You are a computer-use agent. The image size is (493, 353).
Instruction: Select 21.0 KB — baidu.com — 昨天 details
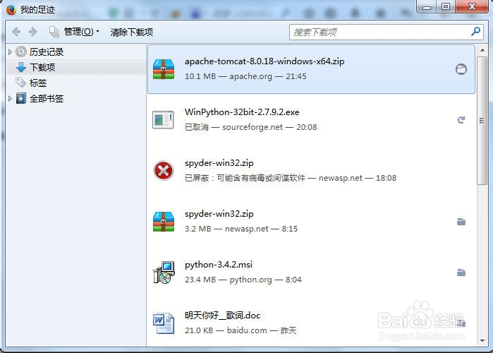[241, 330]
